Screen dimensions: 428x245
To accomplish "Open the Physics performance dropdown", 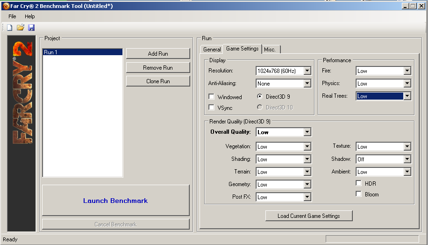I will pos(384,84).
